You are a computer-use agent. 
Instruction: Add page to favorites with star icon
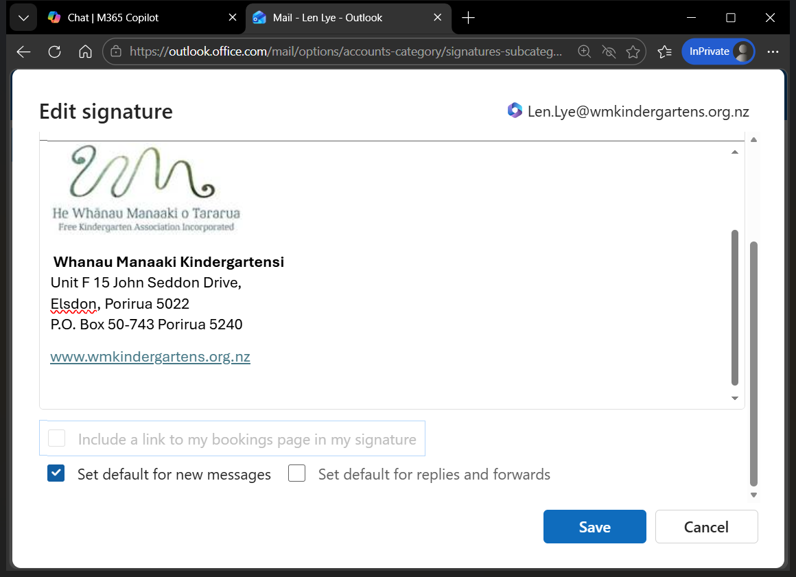point(633,51)
